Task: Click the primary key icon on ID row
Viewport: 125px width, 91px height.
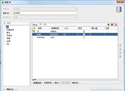Action: click(34, 31)
